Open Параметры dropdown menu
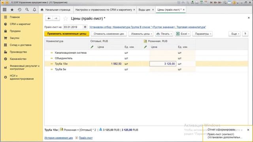The image size is (253, 142). pos(202,34)
